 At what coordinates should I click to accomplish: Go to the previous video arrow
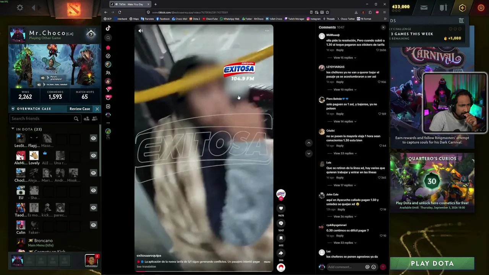pos(309,143)
